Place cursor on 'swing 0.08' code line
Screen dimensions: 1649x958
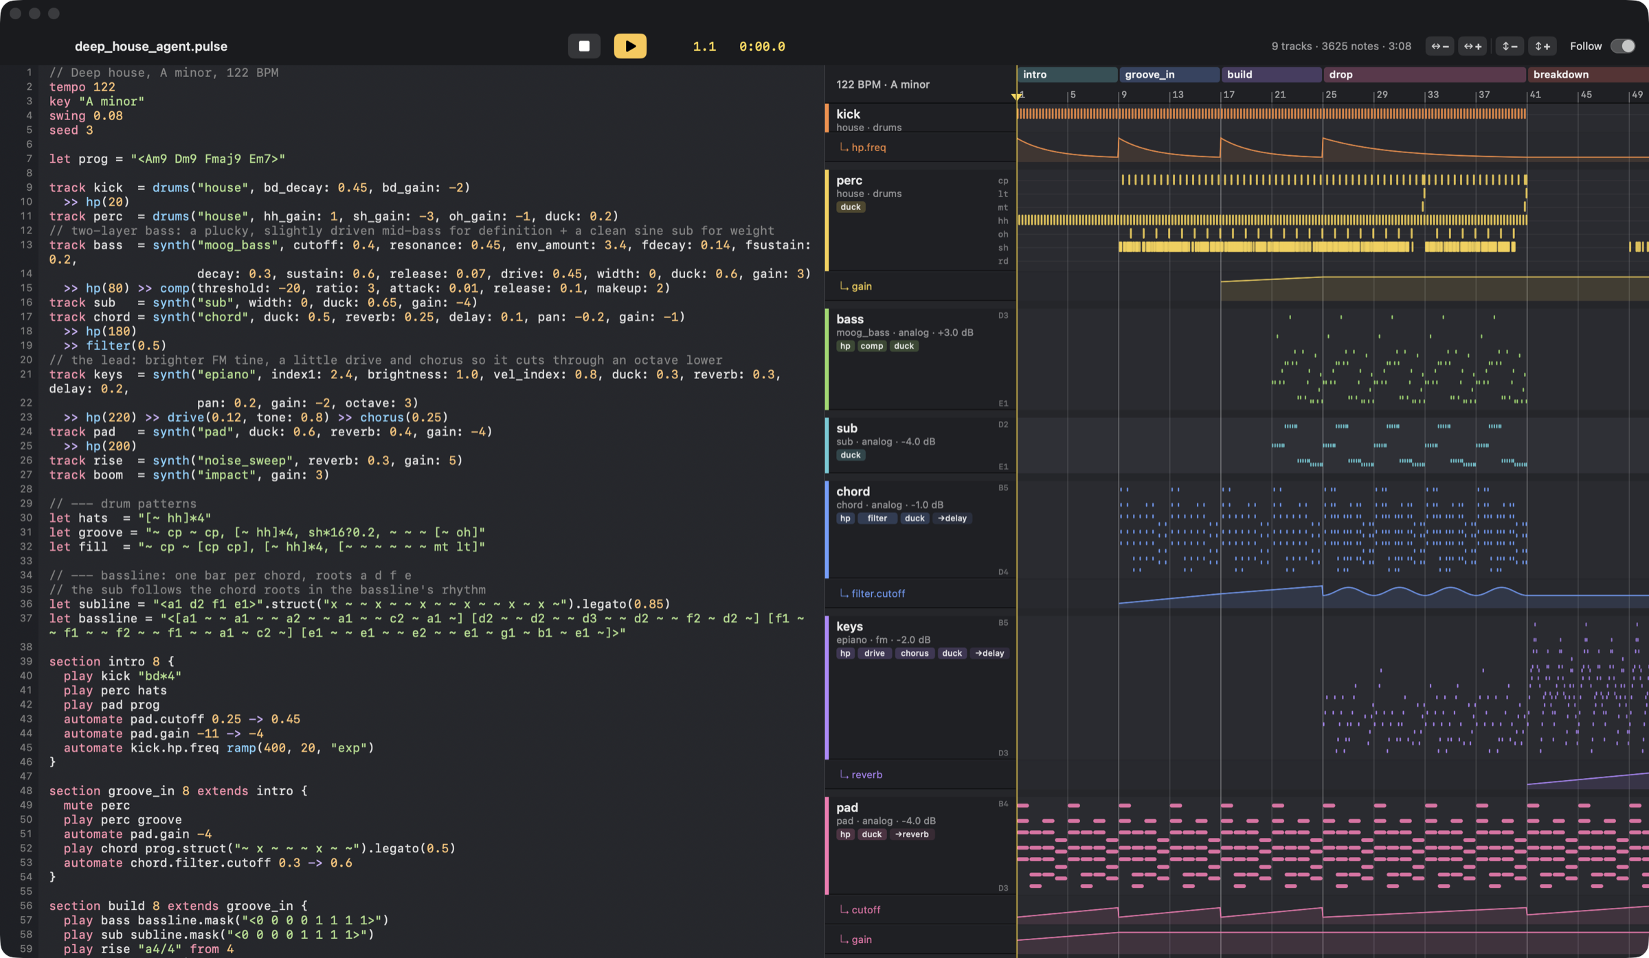pyautogui.click(x=86, y=115)
